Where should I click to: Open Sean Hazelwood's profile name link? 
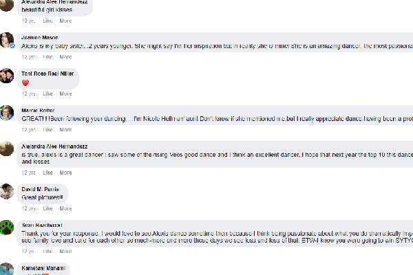[x=42, y=224]
